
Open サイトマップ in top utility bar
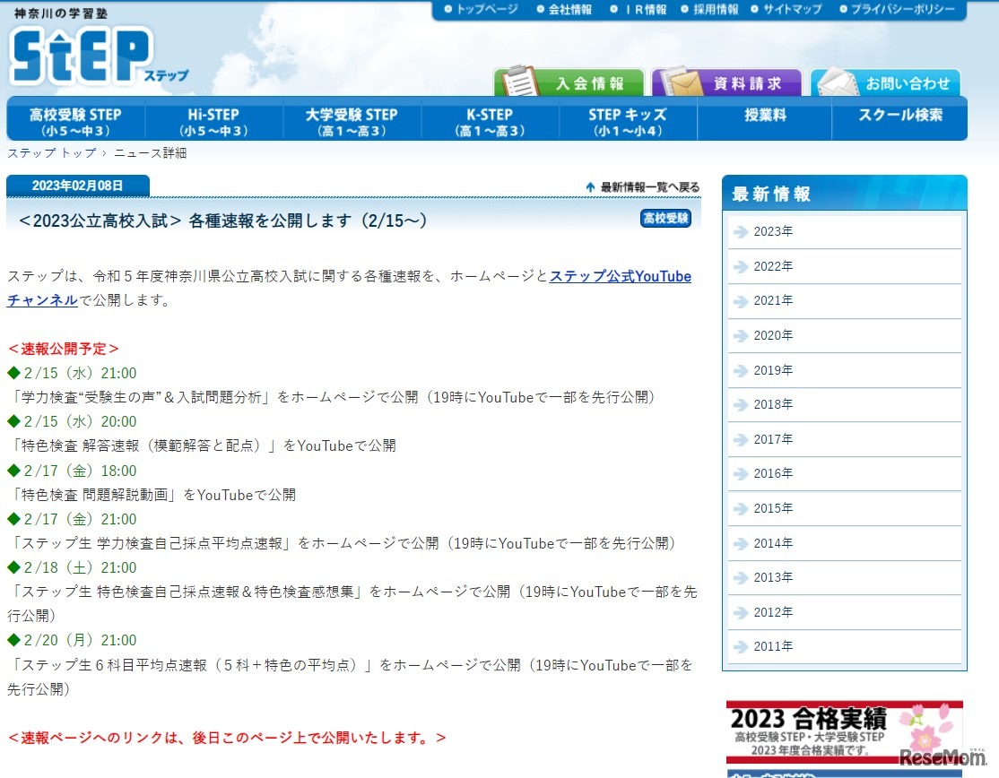click(792, 9)
